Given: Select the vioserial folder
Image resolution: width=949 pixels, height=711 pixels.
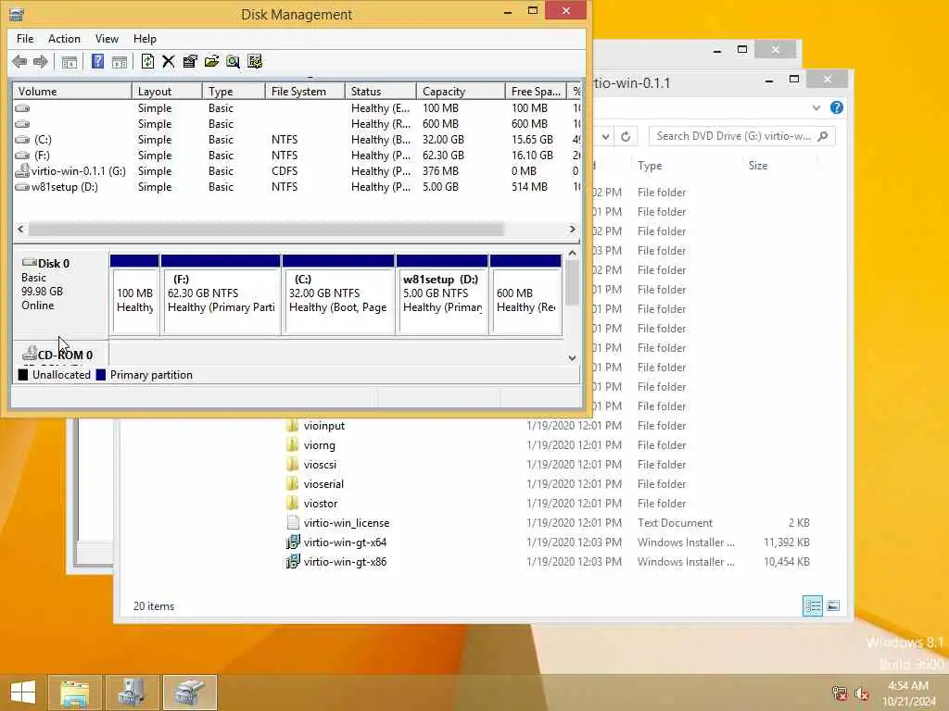Looking at the screenshot, I should click(323, 483).
